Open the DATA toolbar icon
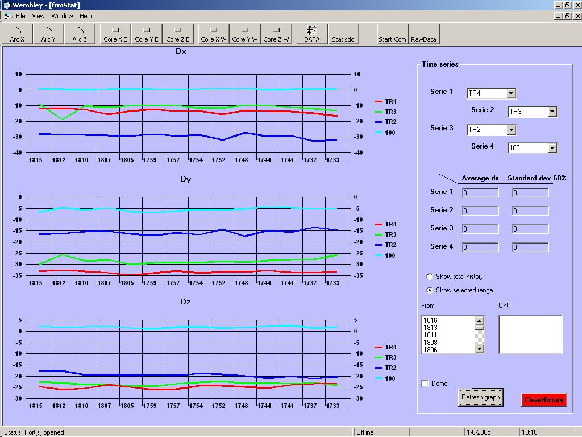Image resolution: width=582 pixels, height=437 pixels. tap(311, 34)
